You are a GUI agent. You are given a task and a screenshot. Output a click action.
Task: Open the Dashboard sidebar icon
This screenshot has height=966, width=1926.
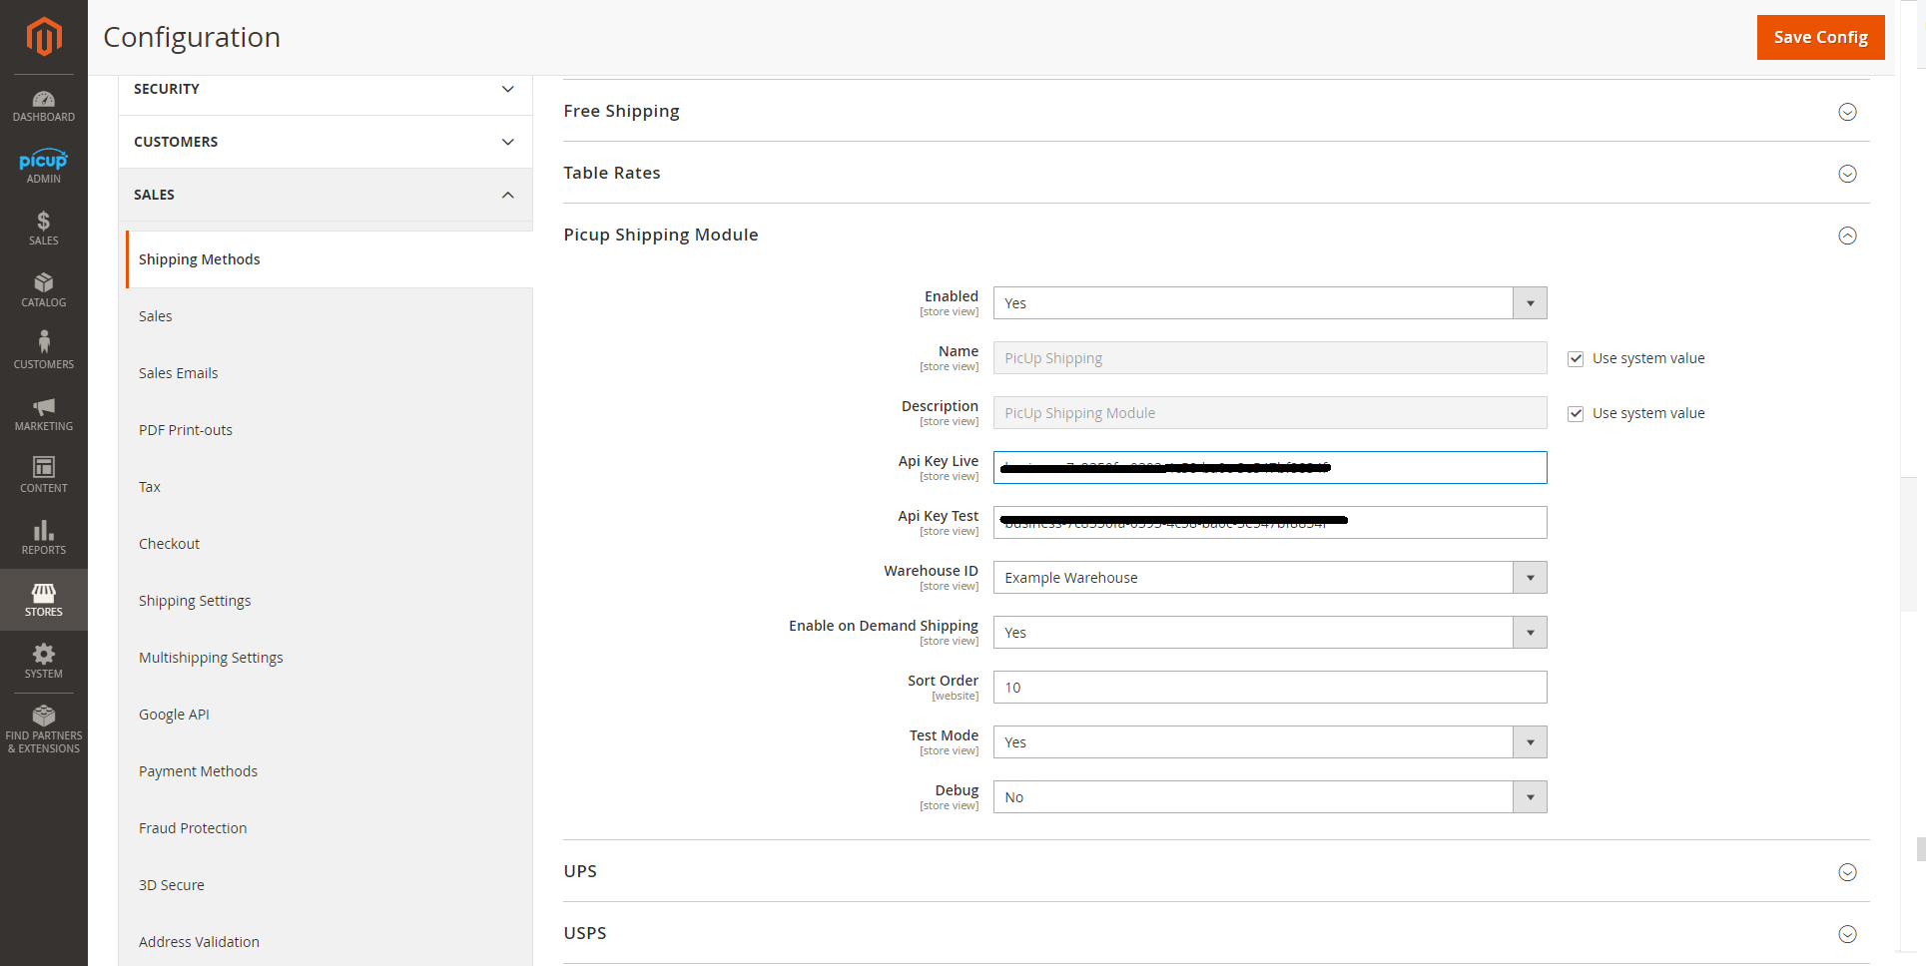point(44,106)
